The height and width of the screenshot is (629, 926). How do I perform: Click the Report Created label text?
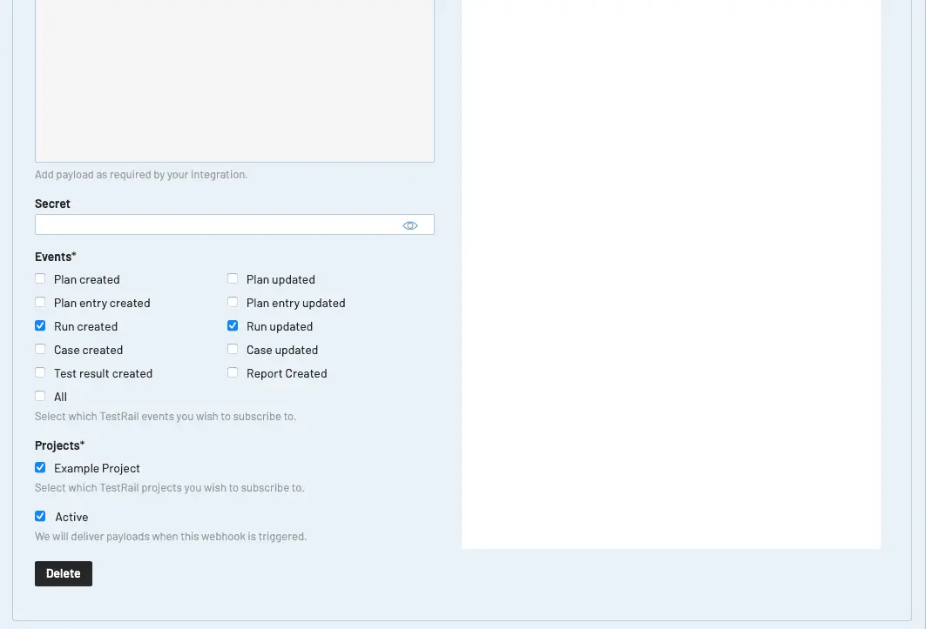(287, 373)
